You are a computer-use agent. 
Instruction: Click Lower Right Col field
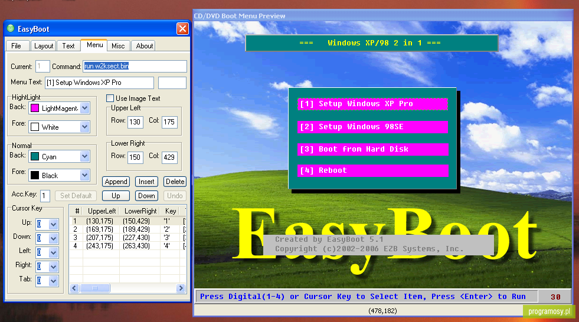[169, 157]
